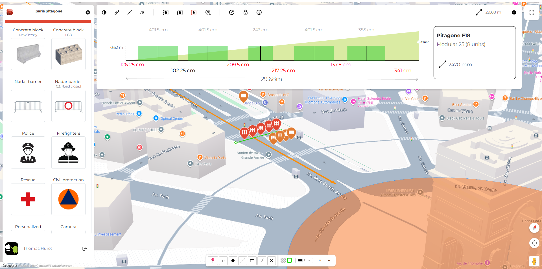Open the Sentinel.expert link

[55, 266]
